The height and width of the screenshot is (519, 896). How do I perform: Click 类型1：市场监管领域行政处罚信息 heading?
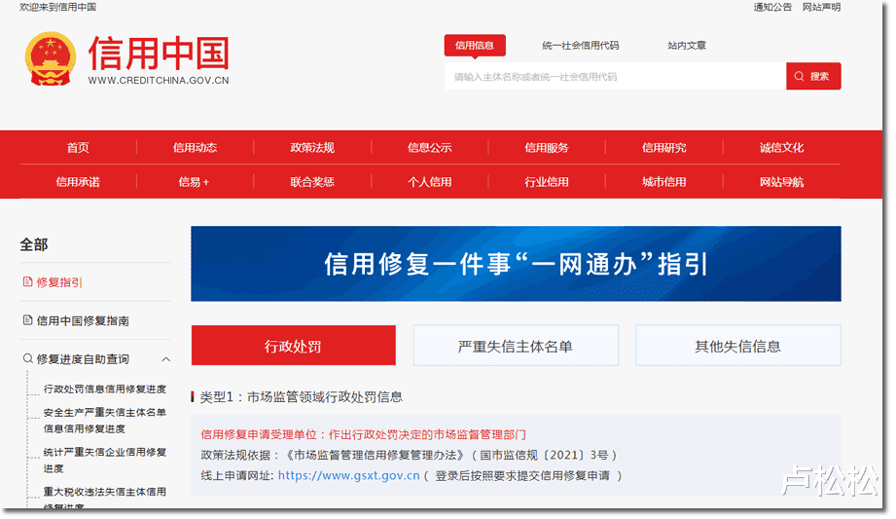[x=302, y=397]
